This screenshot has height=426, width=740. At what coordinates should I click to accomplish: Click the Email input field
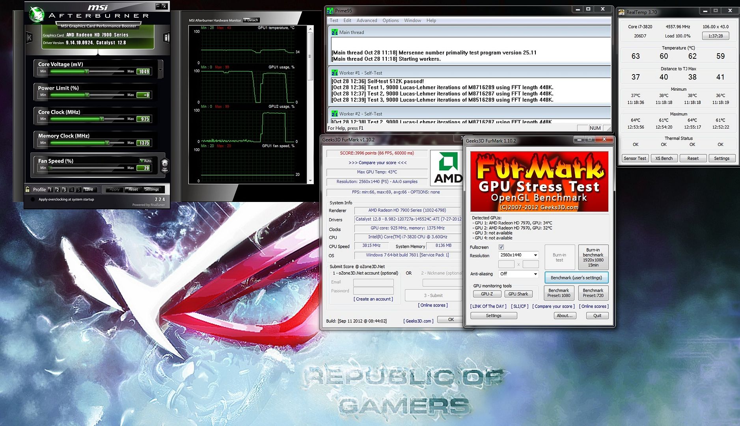click(373, 282)
